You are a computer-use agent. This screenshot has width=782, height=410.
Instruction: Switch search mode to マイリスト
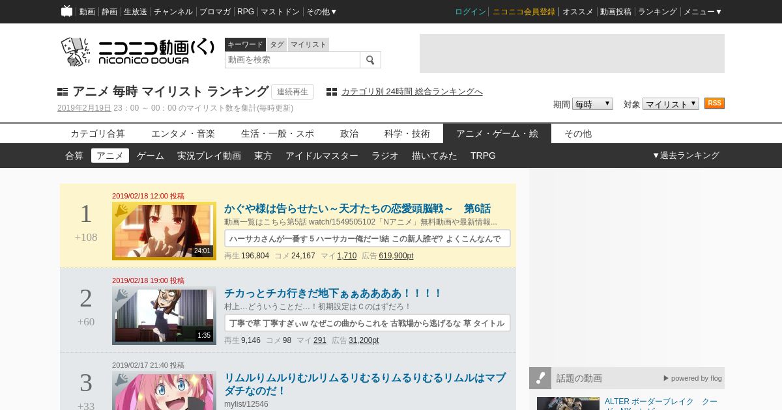(308, 44)
